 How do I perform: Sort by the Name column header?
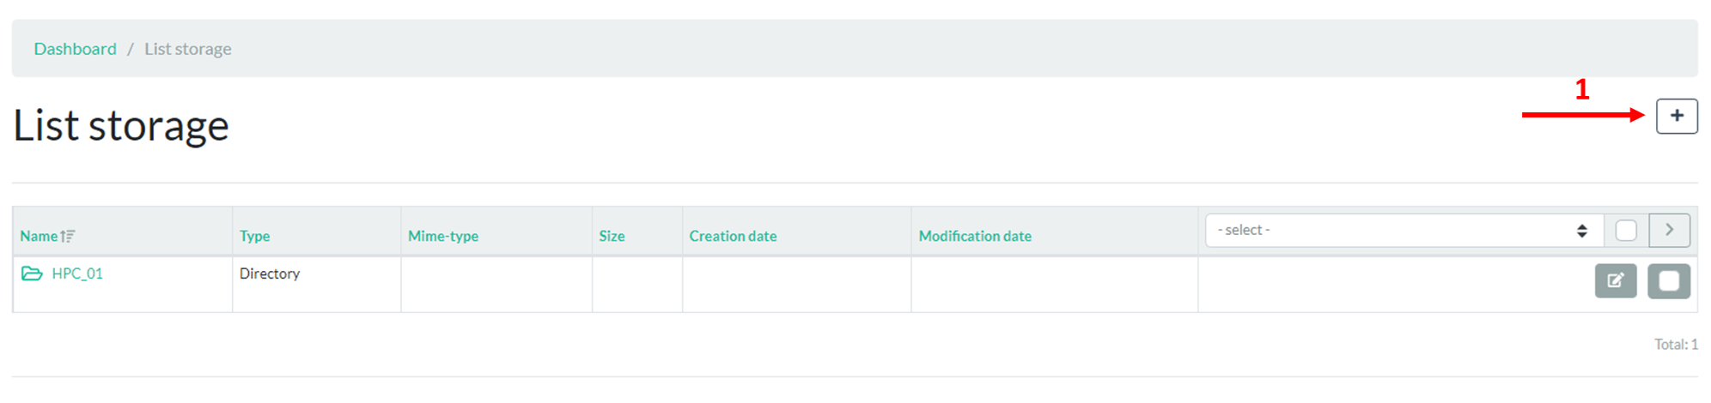coord(39,236)
